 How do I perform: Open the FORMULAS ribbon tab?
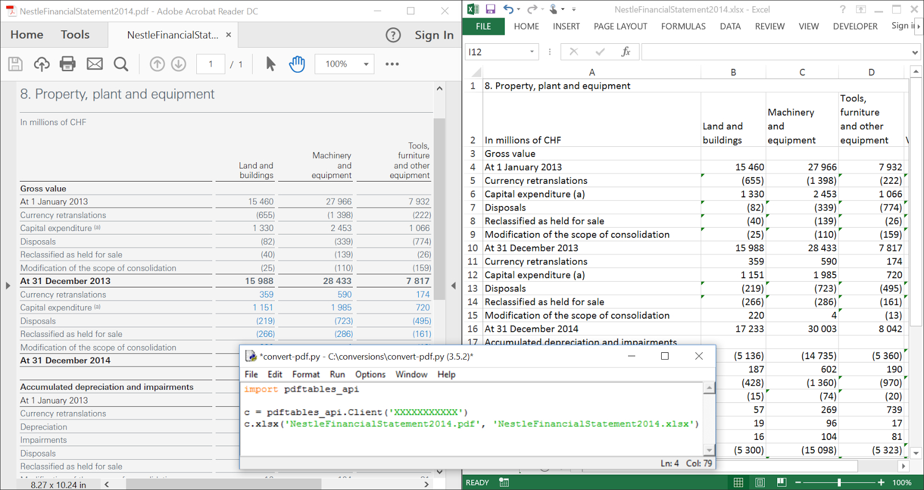coord(683,26)
